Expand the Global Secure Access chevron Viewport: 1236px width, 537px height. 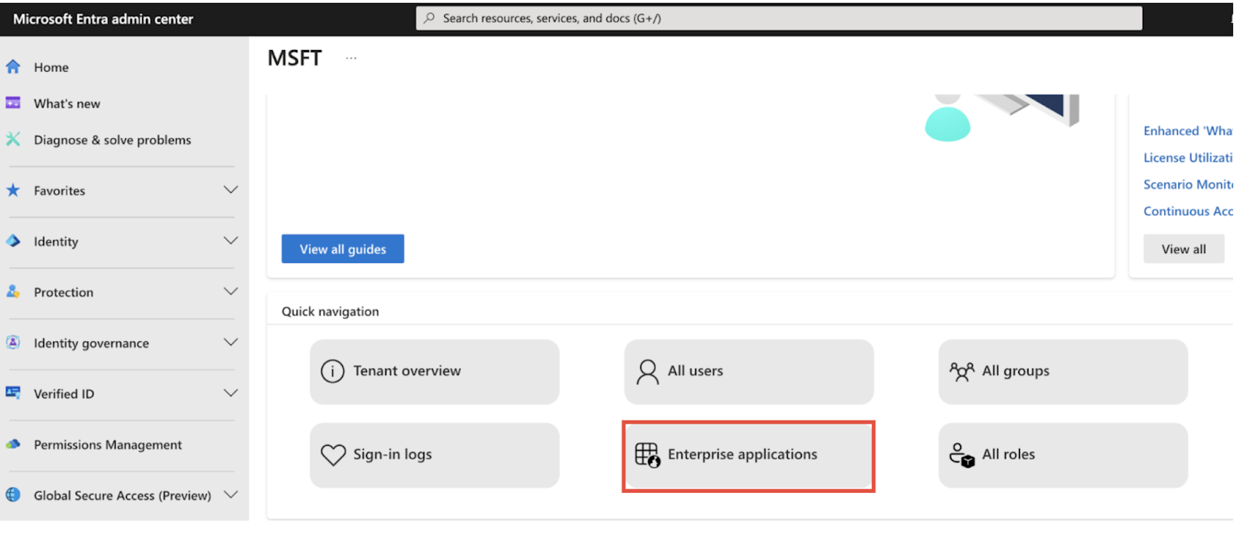[230, 495]
